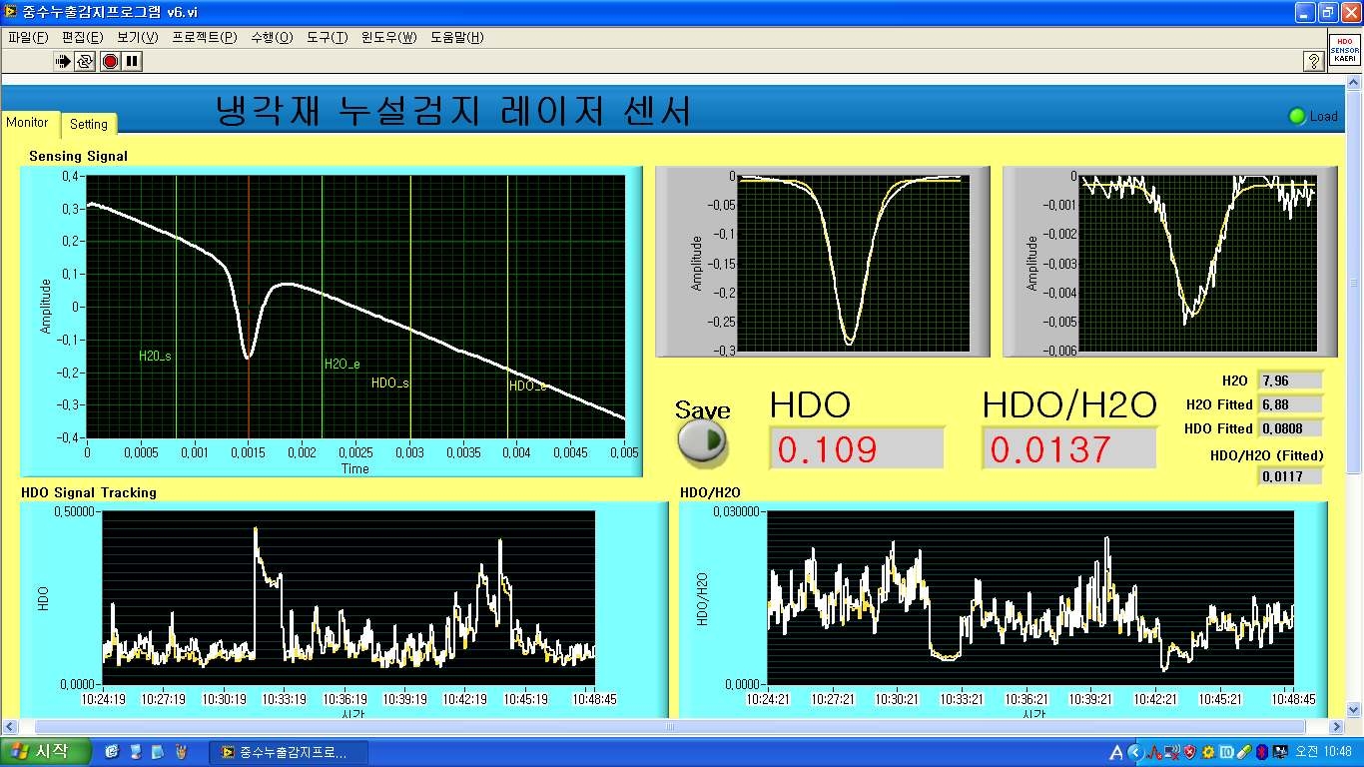The image size is (1364, 767).
Task: Click the horizontal scrollbar thumb
Action: coord(669,726)
